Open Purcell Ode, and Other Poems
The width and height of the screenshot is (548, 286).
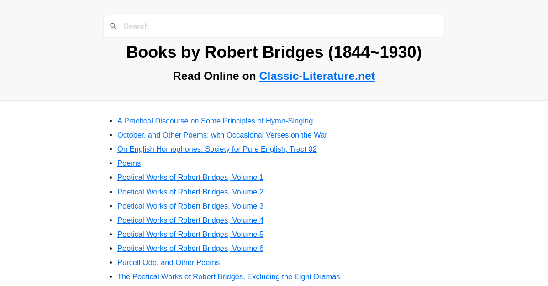(169, 262)
